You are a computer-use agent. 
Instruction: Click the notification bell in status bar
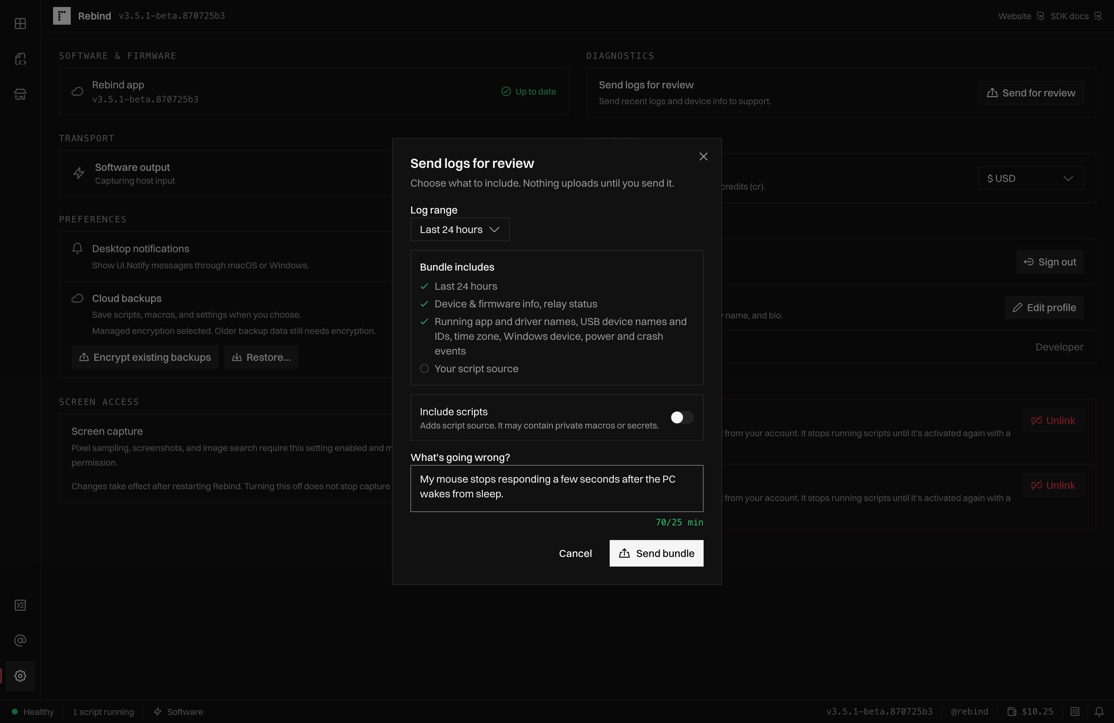pyautogui.click(x=1099, y=711)
